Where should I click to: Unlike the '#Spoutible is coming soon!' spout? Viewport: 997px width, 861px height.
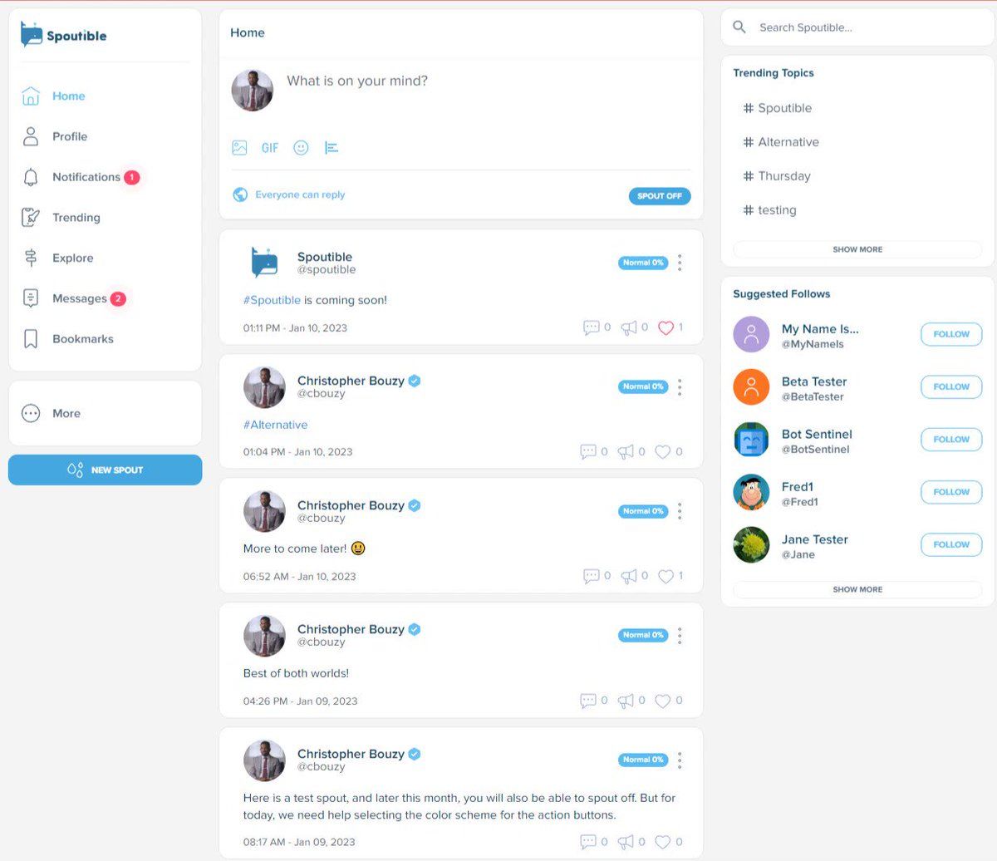(x=665, y=327)
